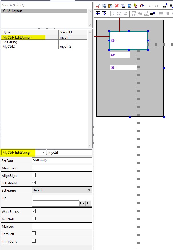Click the Undo arrow icon

pos(150,6)
